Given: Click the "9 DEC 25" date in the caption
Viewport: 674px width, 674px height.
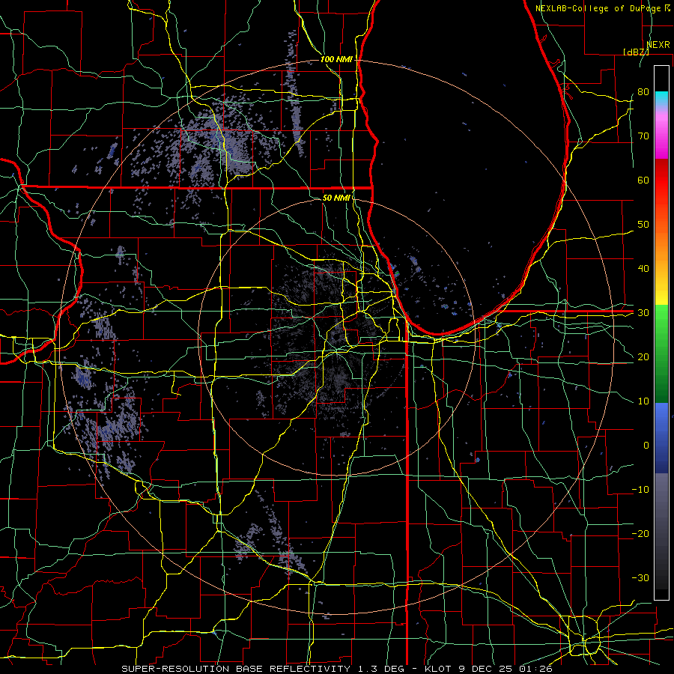Looking at the screenshot, I should 485,669.
